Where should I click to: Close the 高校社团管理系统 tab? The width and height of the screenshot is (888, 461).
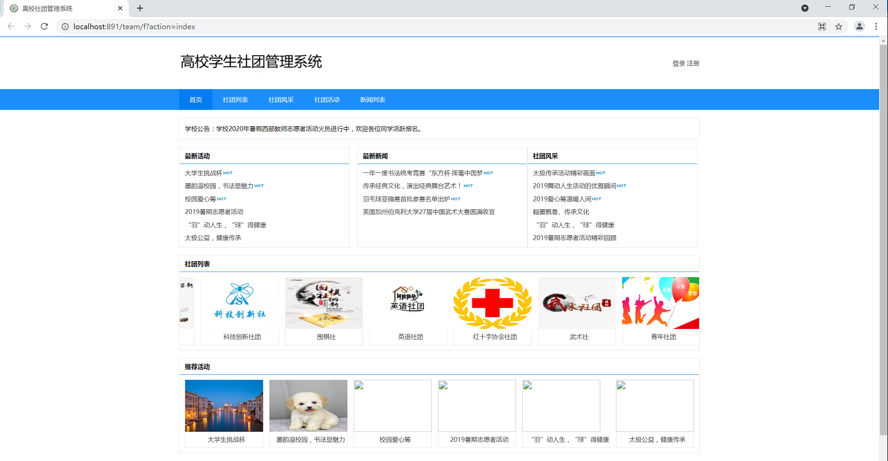120,8
